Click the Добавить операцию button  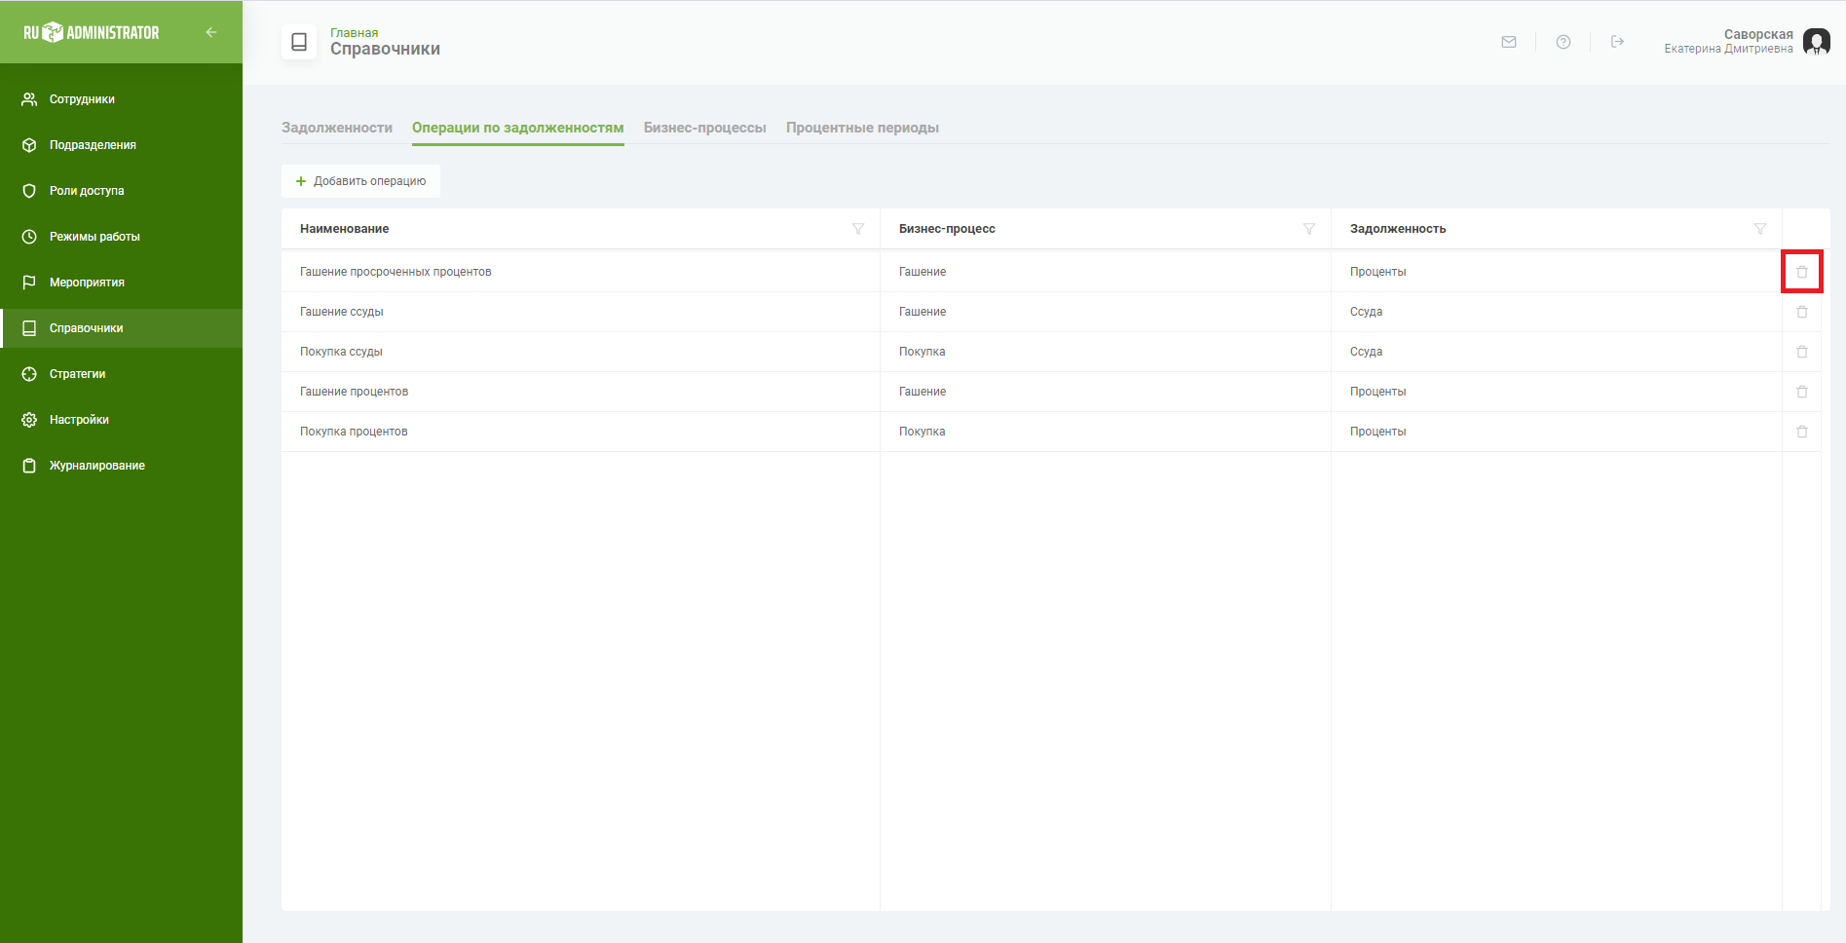(360, 181)
